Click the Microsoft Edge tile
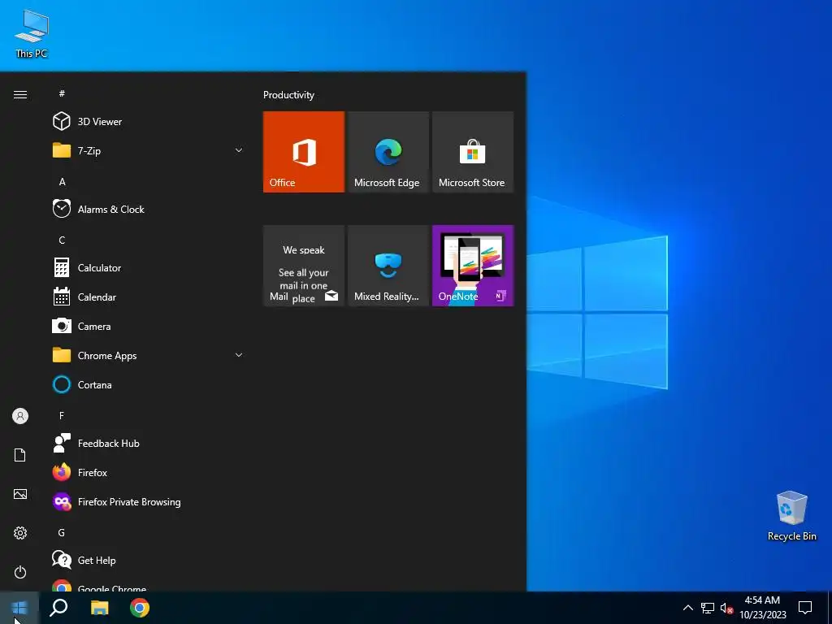The image size is (832, 624). (388, 152)
